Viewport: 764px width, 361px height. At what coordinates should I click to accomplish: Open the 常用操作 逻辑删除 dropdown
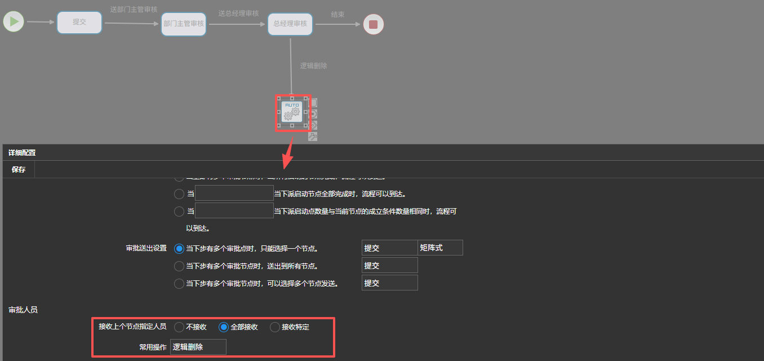[198, 347]
